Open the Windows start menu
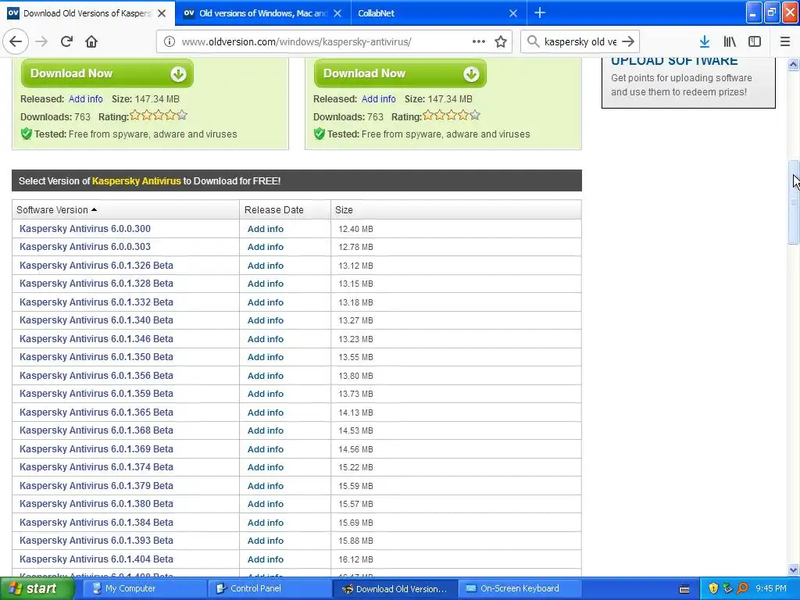This screenshot has height=600, width=800. pyautogui.click(x=37, y=589)
